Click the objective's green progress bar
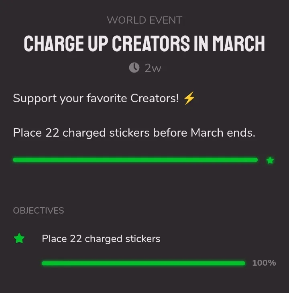 point(143,263)
